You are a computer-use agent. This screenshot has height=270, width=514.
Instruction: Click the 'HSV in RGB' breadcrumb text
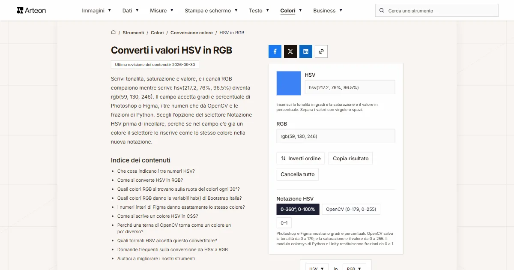coord(232,33)
